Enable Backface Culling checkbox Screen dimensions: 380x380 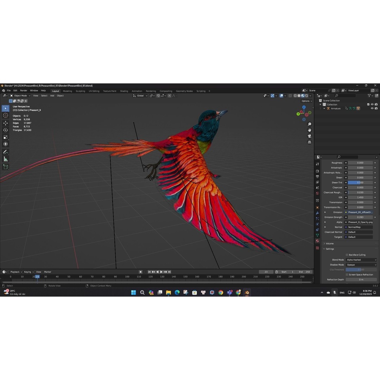(x=347, y=255)
